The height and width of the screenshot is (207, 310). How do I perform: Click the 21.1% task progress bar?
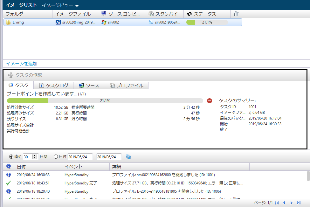[x=105, y=101]
